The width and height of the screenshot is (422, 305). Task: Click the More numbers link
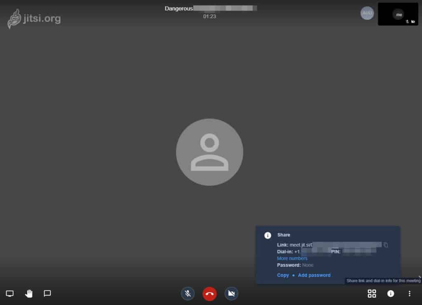pos(292,258)
